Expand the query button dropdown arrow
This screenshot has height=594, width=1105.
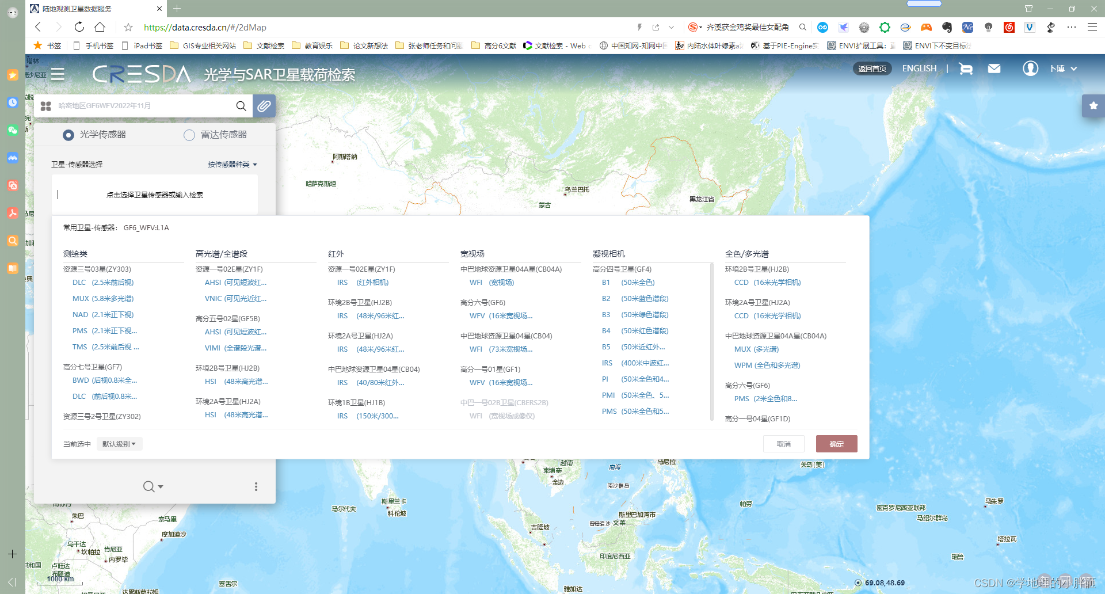[161, 487]
